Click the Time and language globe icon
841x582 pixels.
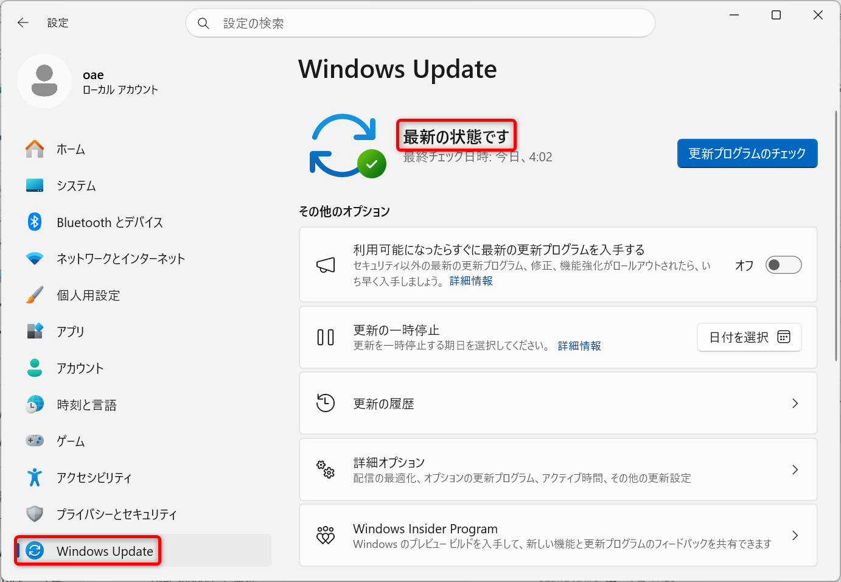(35, 404)
